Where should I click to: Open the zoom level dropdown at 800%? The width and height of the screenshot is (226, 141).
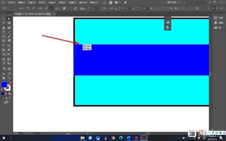point(24,133)
